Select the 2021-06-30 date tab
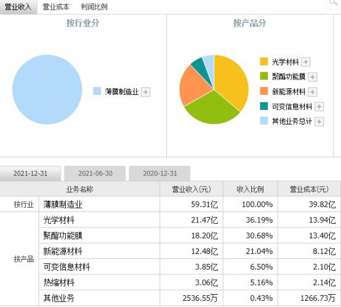The width and height of the screenshot is (341, 307). (95, 173)
